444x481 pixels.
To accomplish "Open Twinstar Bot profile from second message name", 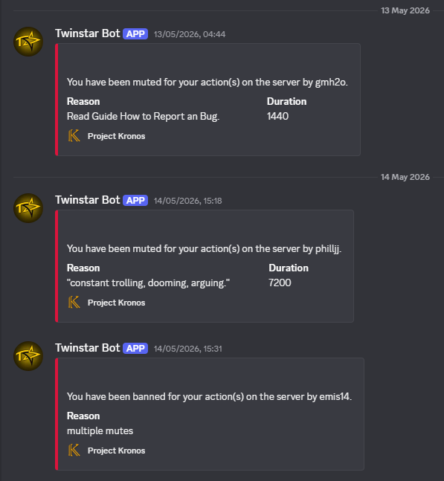I will (88, 200).
